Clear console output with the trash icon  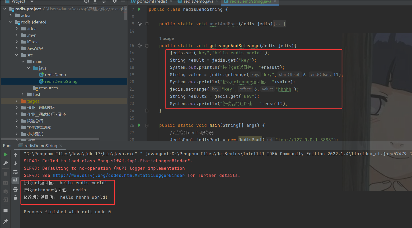click(15, 197)
